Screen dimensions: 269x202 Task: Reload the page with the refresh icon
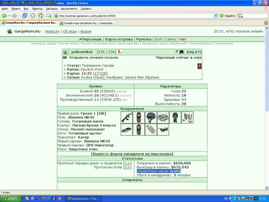pos(25,16)
